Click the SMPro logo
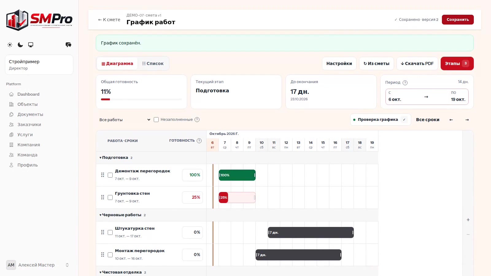Viewport: 491px width, 276px height. [x=39, y=20]
